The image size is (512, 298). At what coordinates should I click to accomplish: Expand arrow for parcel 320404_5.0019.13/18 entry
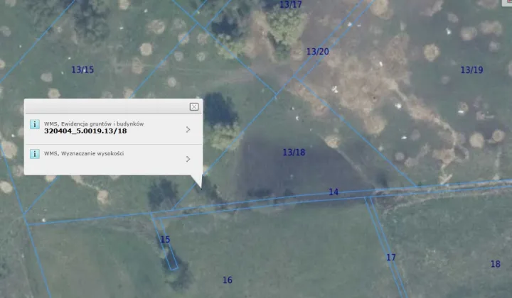[x=188, y=130]
